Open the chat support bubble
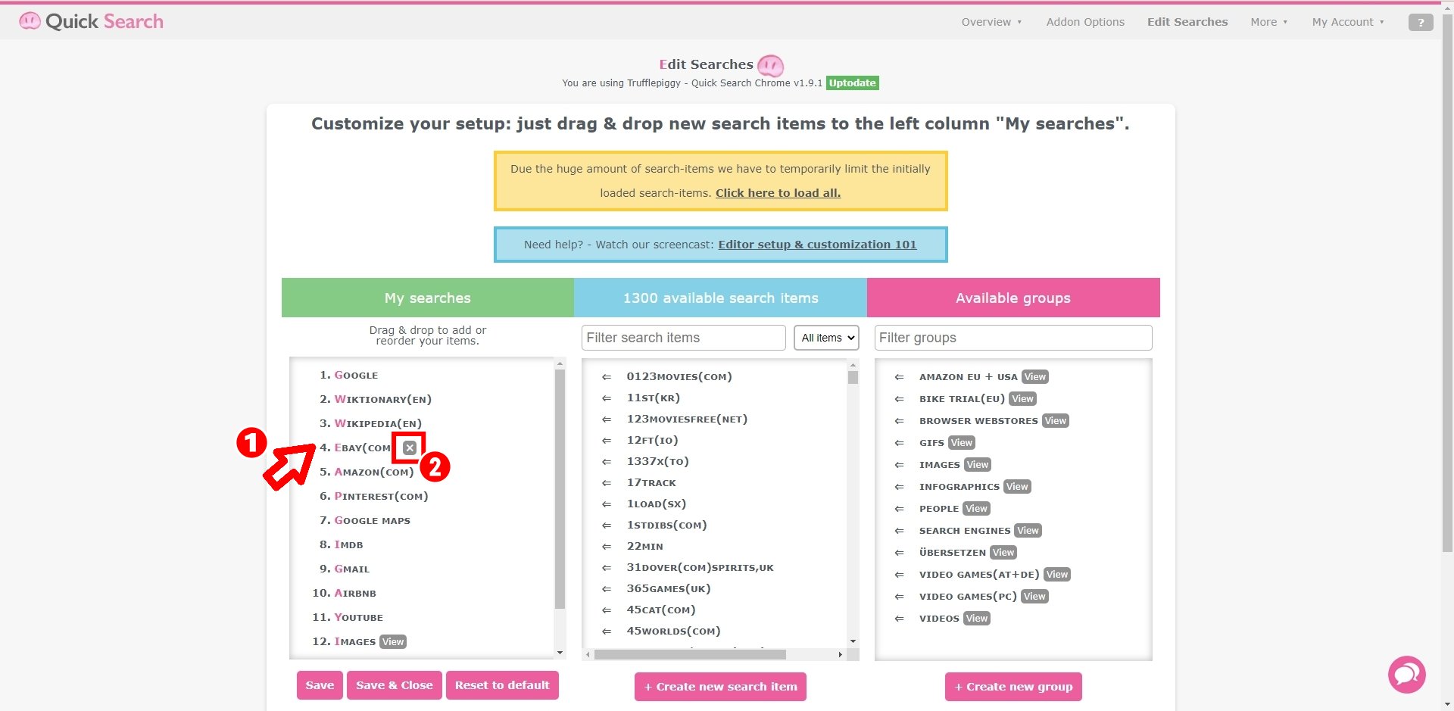Viewport: 1454px width, 711px height. pos(1406,674)
